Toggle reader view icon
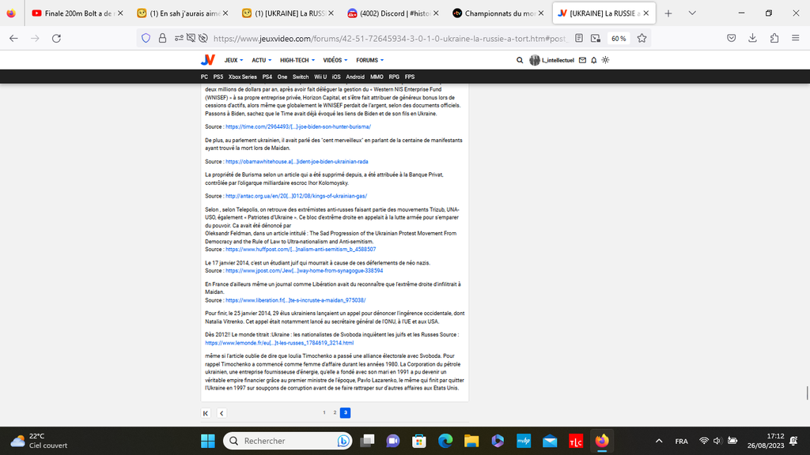 pos(579,38)
